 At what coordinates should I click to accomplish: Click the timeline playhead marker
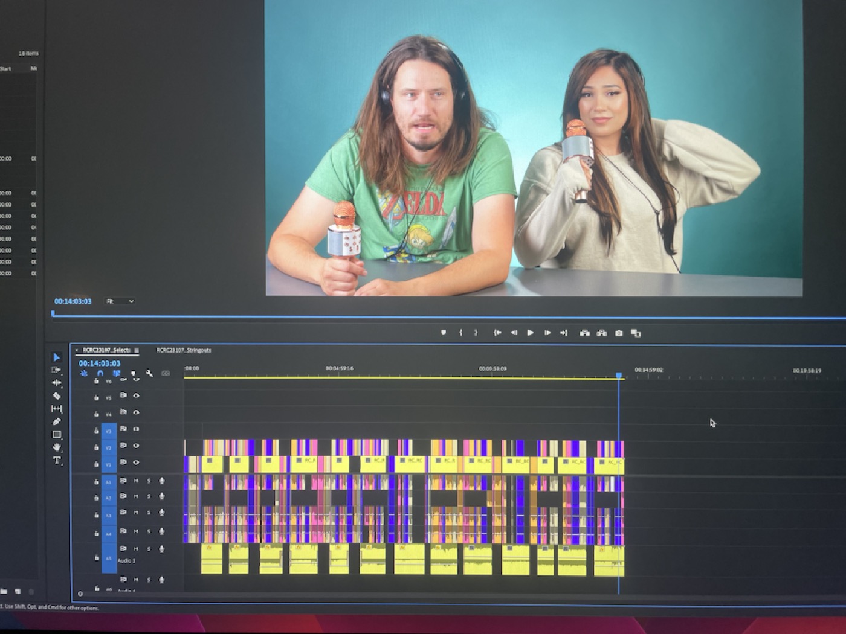(619, 376)
